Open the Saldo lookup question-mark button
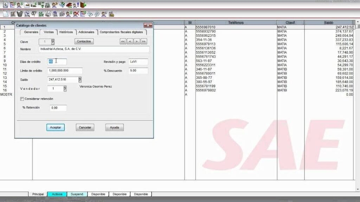 pyautogui.click(x=80, y=80)
